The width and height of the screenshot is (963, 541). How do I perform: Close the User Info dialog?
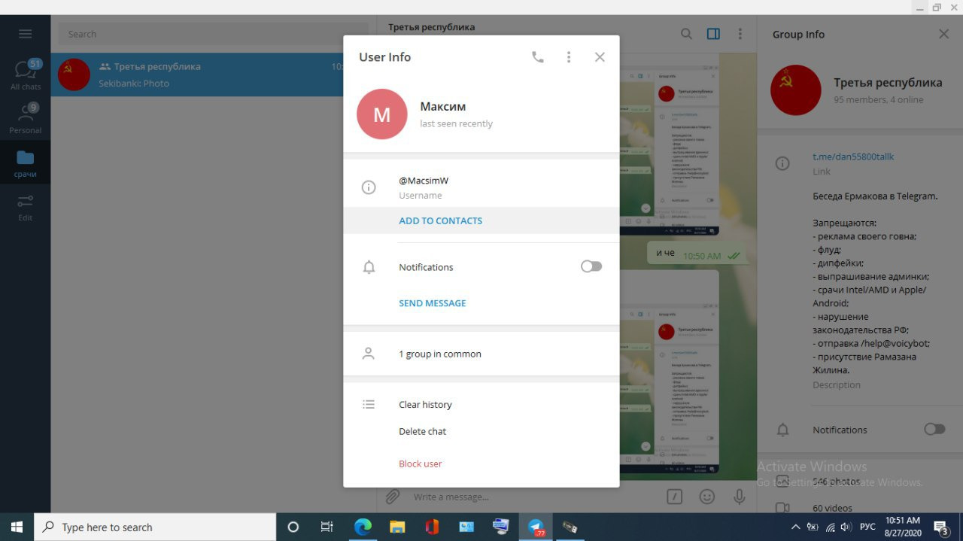600,57
